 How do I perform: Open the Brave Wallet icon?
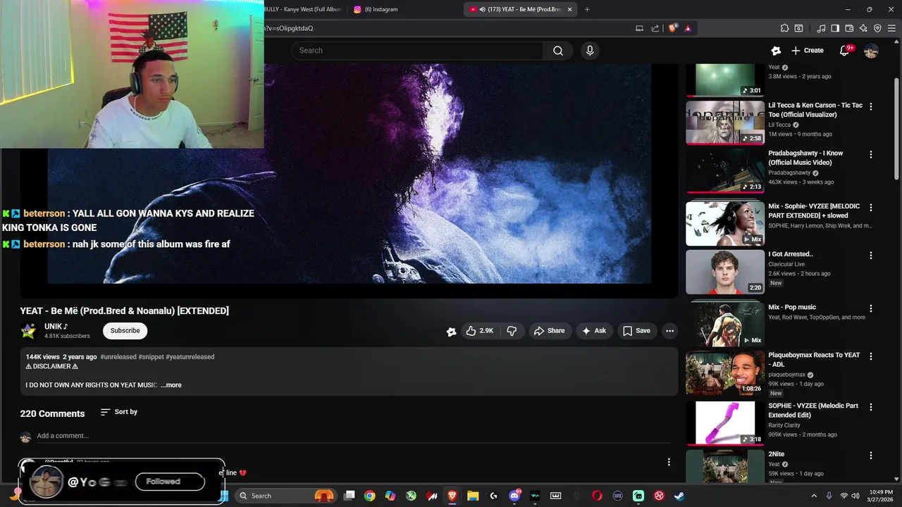pyautogui.click(x=849, y=28)
